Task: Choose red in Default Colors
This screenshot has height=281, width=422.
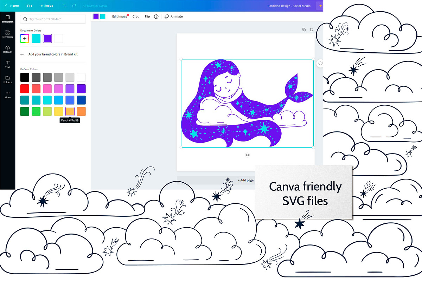Action: click(25, 89)
